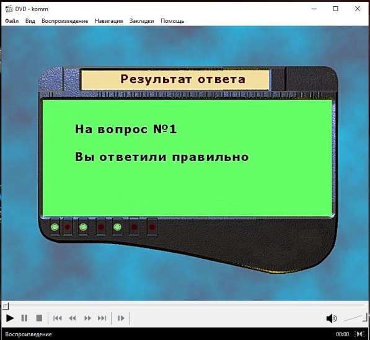This screenshot has height=340, width=370.
Task: Open the Воспроизведение menu
Action: pyautogui.click(x=64, y=21)
